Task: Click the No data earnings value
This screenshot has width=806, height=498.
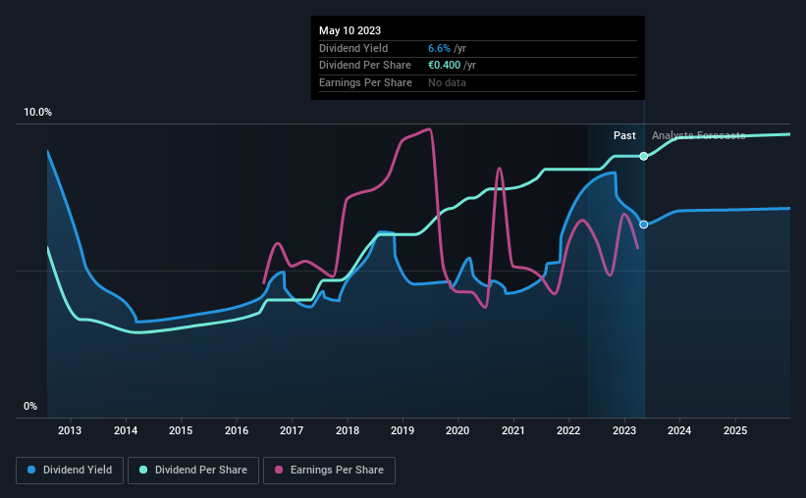Action: 448,82
